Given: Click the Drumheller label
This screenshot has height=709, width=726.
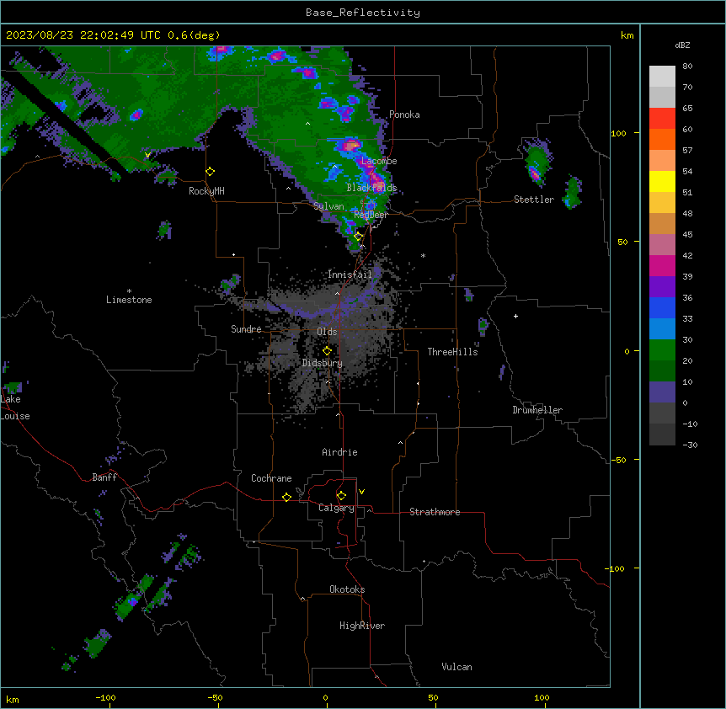Looking at the screenshot, I should 537,410.
